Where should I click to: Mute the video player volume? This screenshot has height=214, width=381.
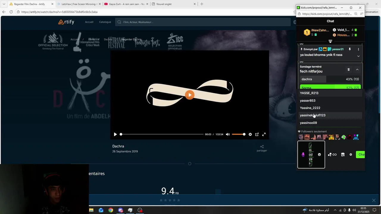[228, 134]
